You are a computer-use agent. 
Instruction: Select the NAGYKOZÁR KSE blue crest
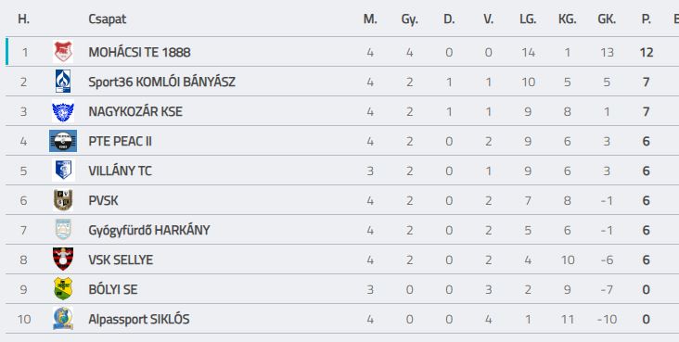coord(63,111)
